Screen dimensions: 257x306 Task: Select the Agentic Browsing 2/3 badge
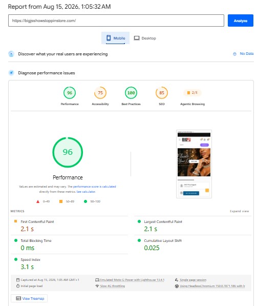[x=192, y=93]
